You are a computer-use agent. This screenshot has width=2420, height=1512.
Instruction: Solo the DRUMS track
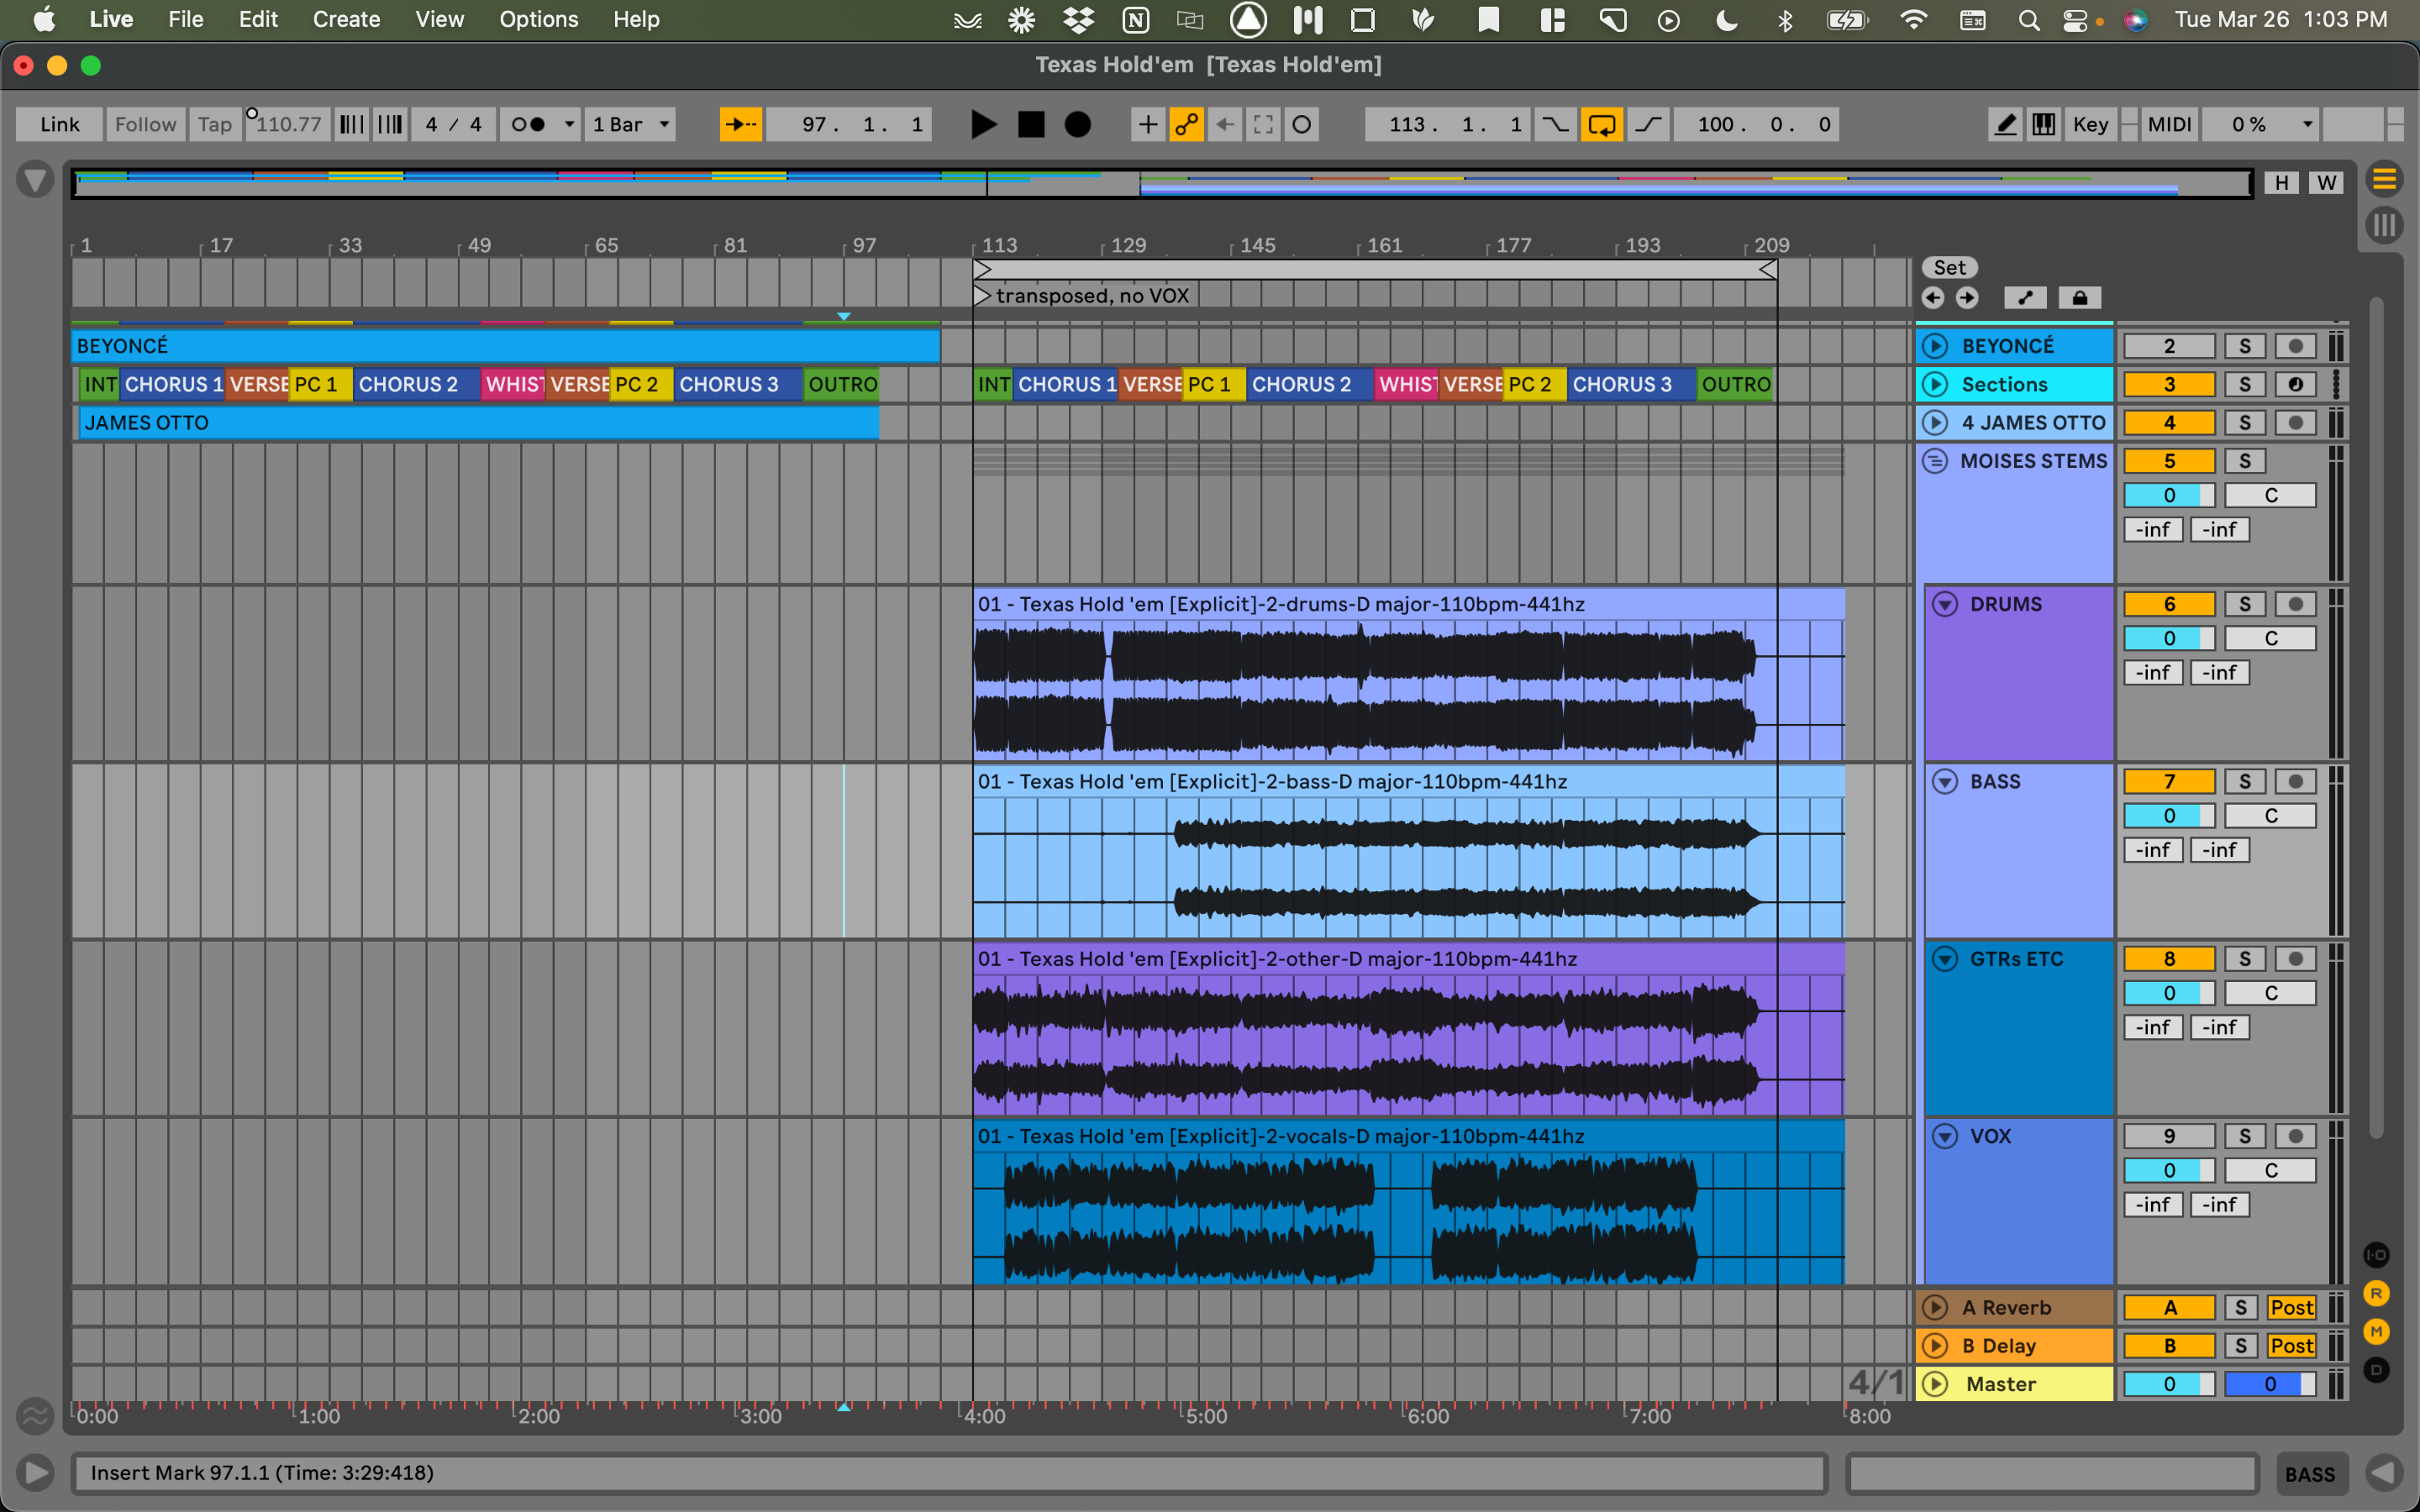2244,604
